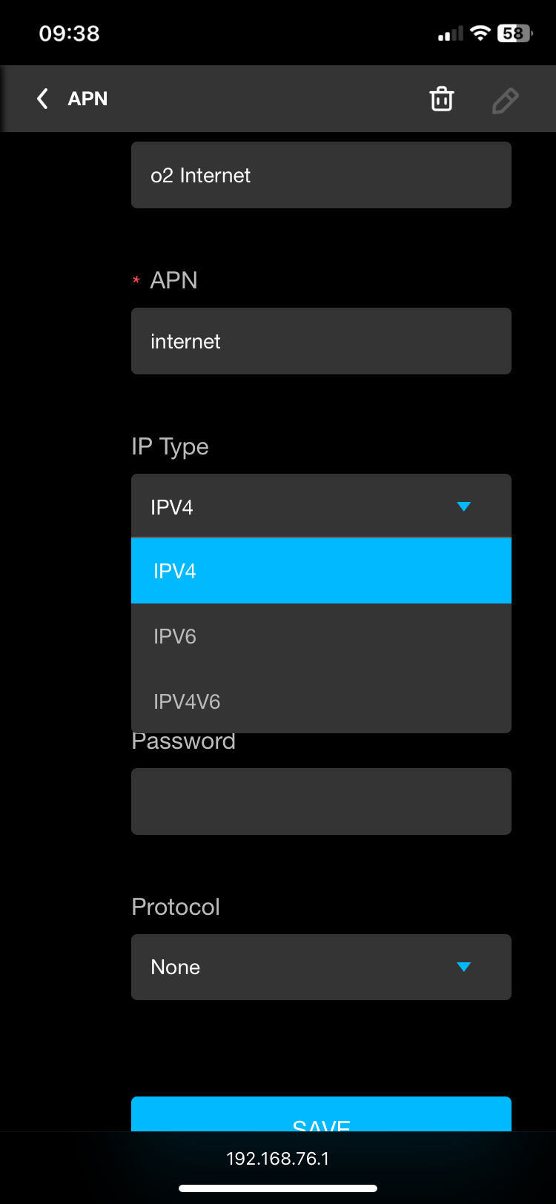The height and width of the screenshot is (1204, 556).
Task: Delete this APN with the trash icon
Action: [x=442, y=99]
